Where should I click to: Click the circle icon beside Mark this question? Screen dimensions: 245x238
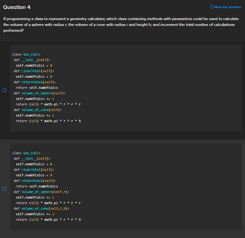click(x=212, y=7)
